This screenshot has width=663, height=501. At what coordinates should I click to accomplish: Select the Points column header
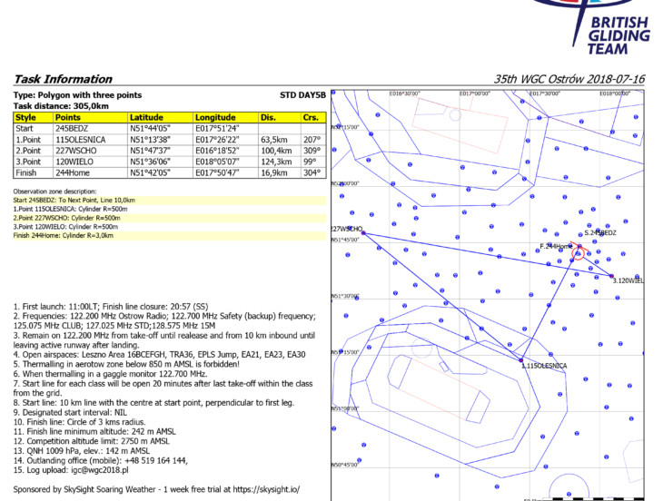click(x=68, y=117)
